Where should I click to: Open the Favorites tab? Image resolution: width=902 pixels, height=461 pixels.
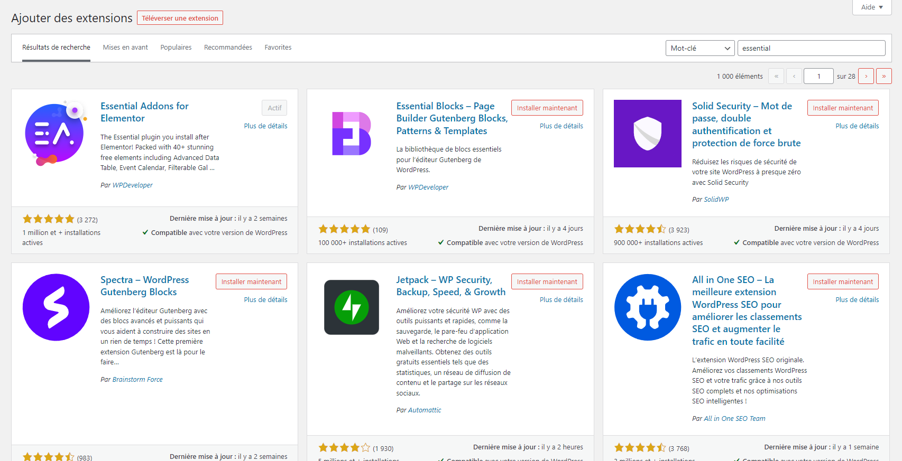click(278, 48)
